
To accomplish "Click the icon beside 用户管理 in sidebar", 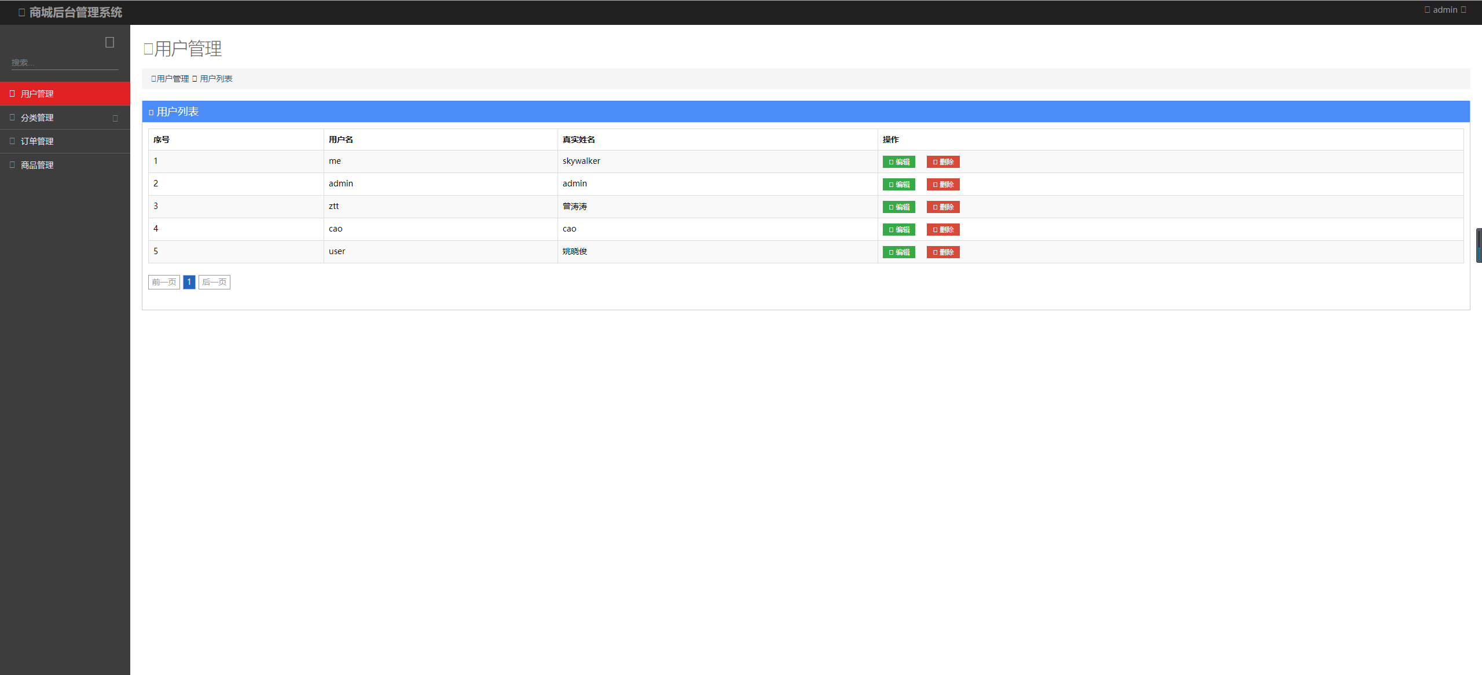I will coord(12,94).
